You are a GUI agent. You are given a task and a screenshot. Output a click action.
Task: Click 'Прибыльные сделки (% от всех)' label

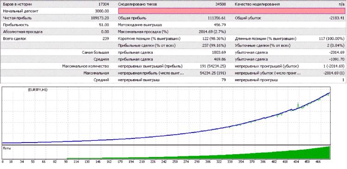point(147,46)
